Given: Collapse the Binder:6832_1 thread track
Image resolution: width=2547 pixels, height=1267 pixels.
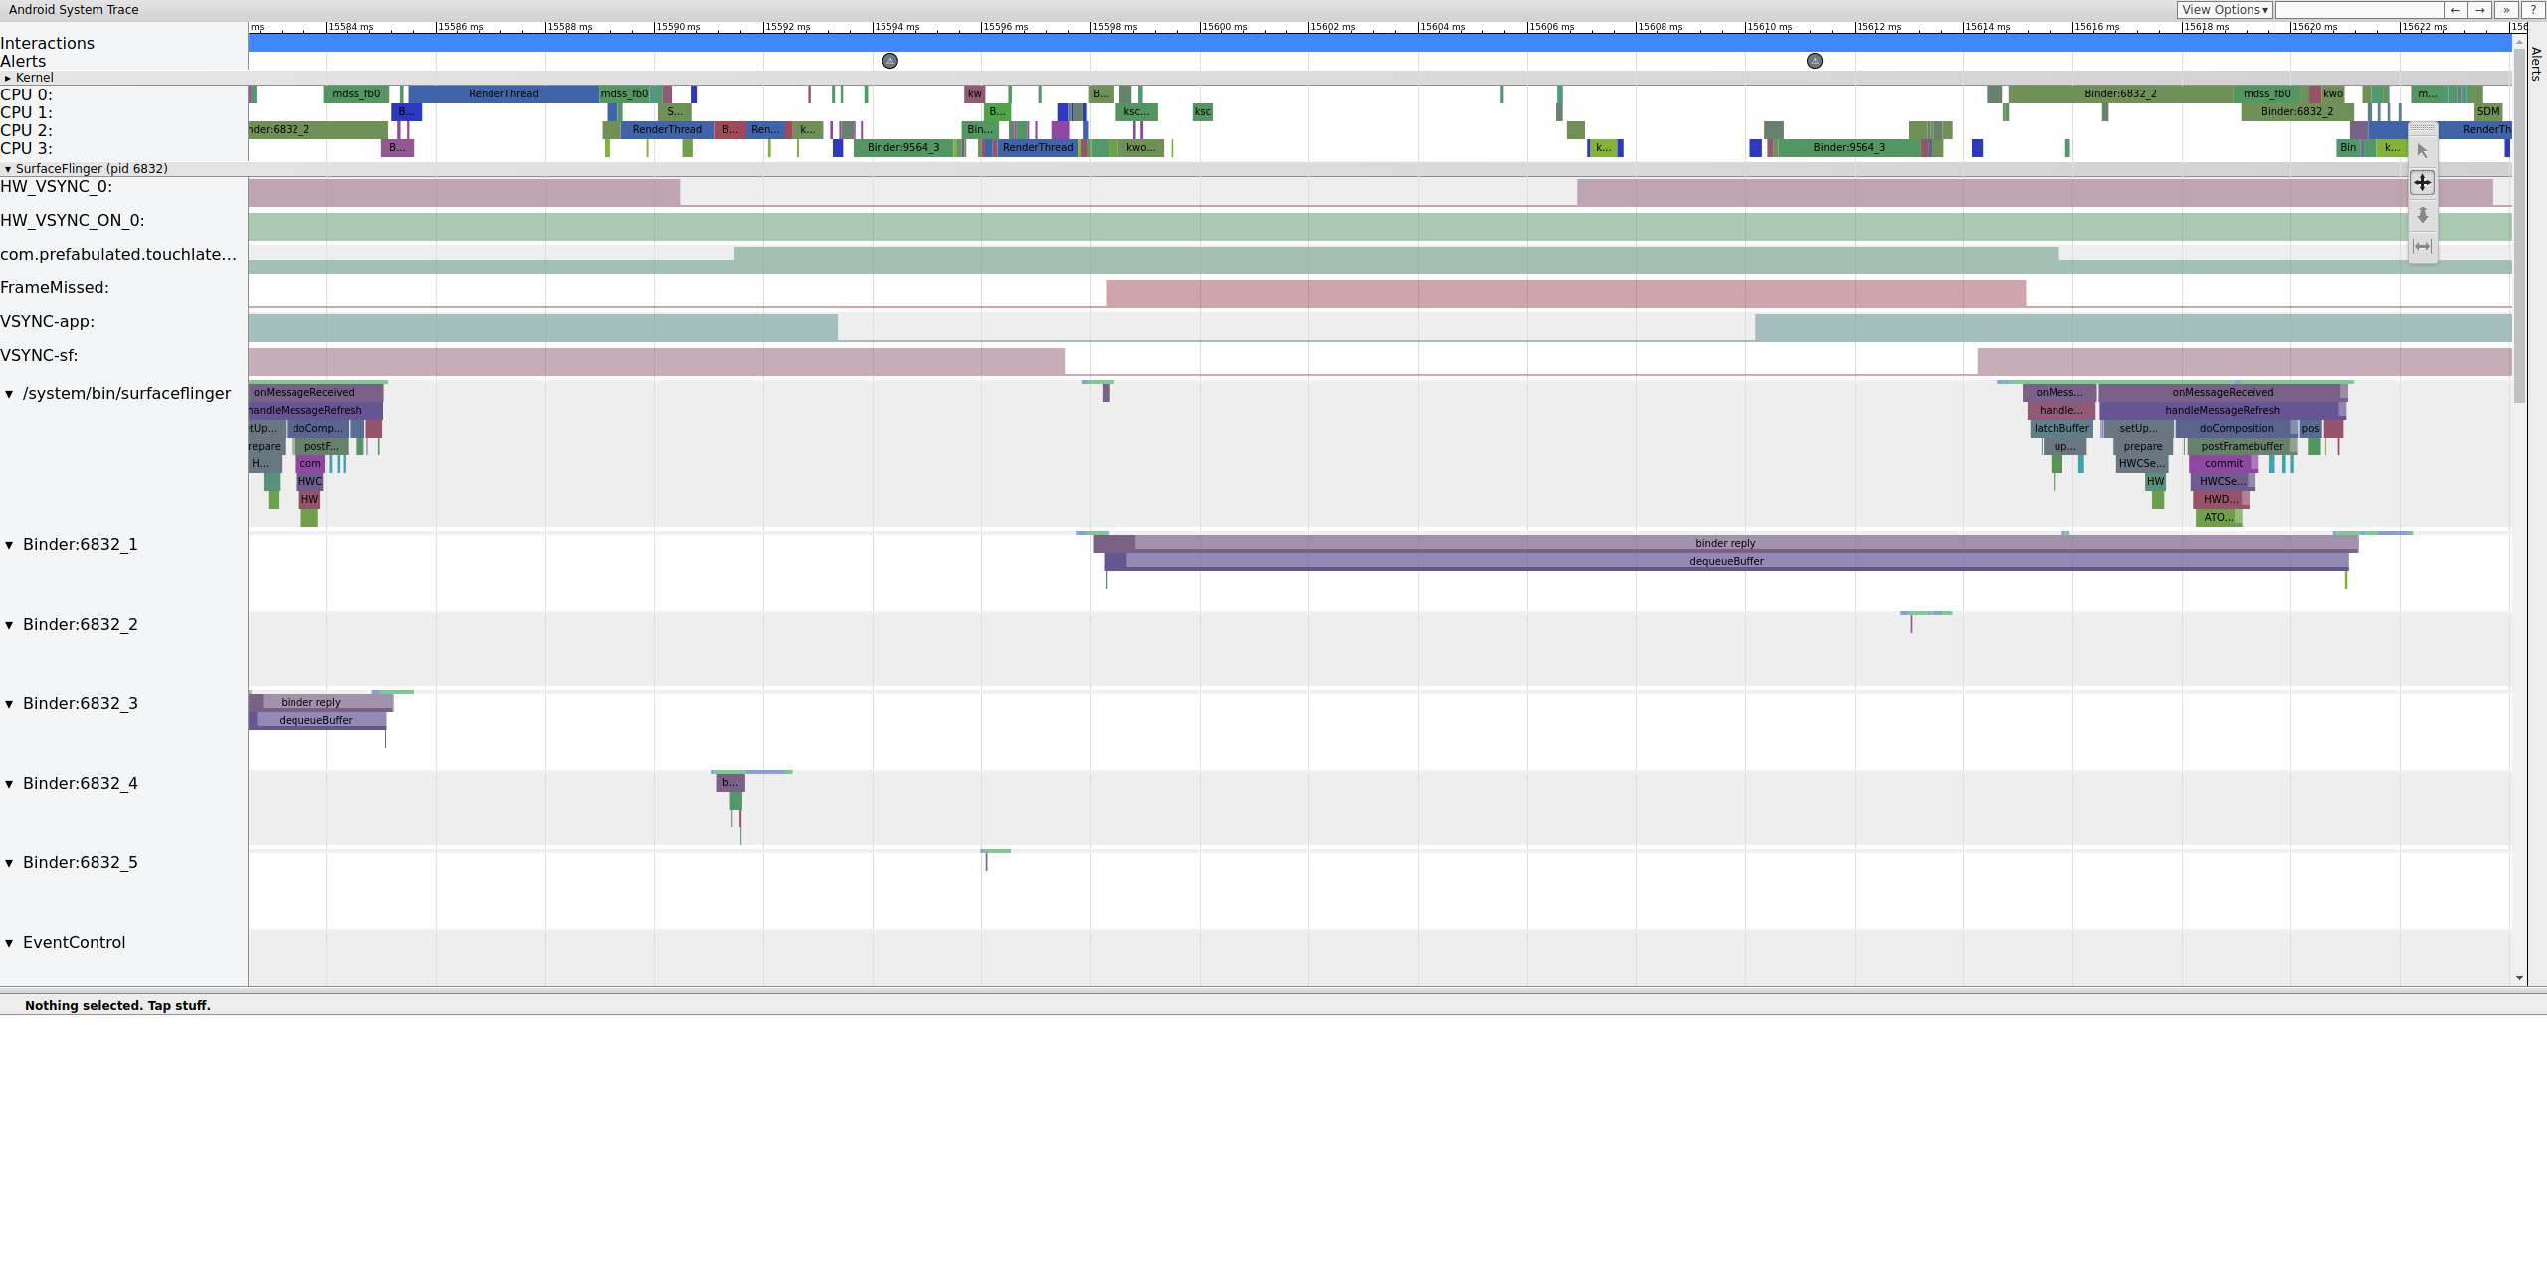Looking at the screenshot, I should (x=9, y=545).
